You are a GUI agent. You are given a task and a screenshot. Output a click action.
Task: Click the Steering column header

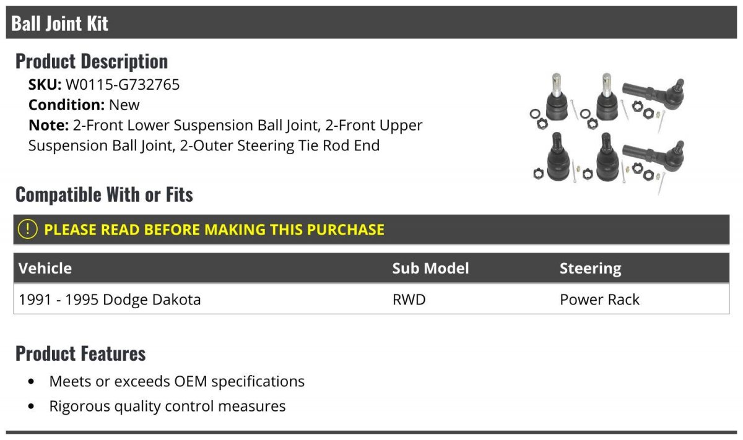[x=590, y=269]
